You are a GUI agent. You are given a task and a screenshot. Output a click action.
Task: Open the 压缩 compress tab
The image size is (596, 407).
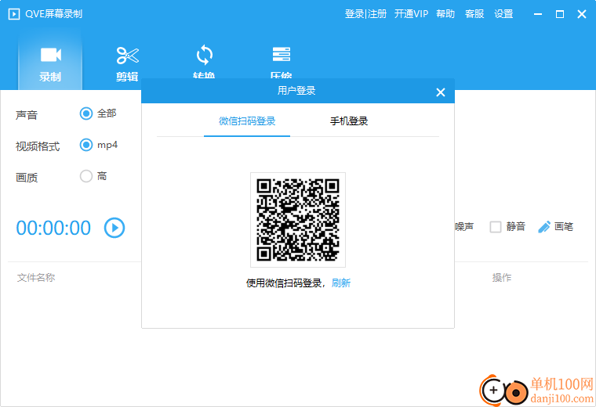pos(282,62)
